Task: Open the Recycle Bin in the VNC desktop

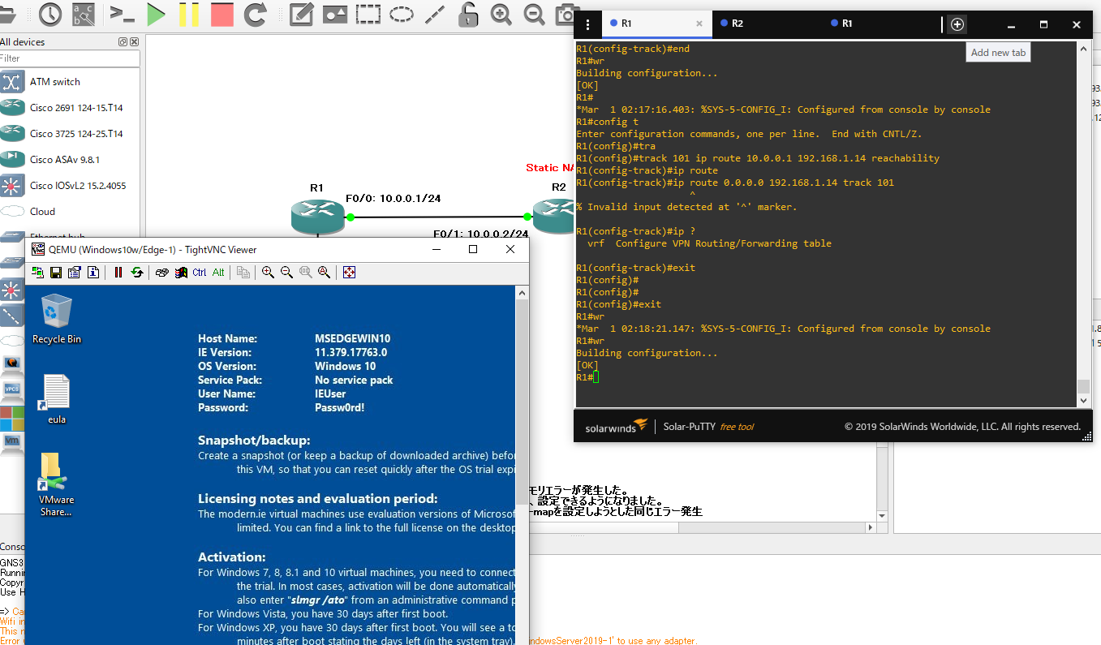Action: 57,319
